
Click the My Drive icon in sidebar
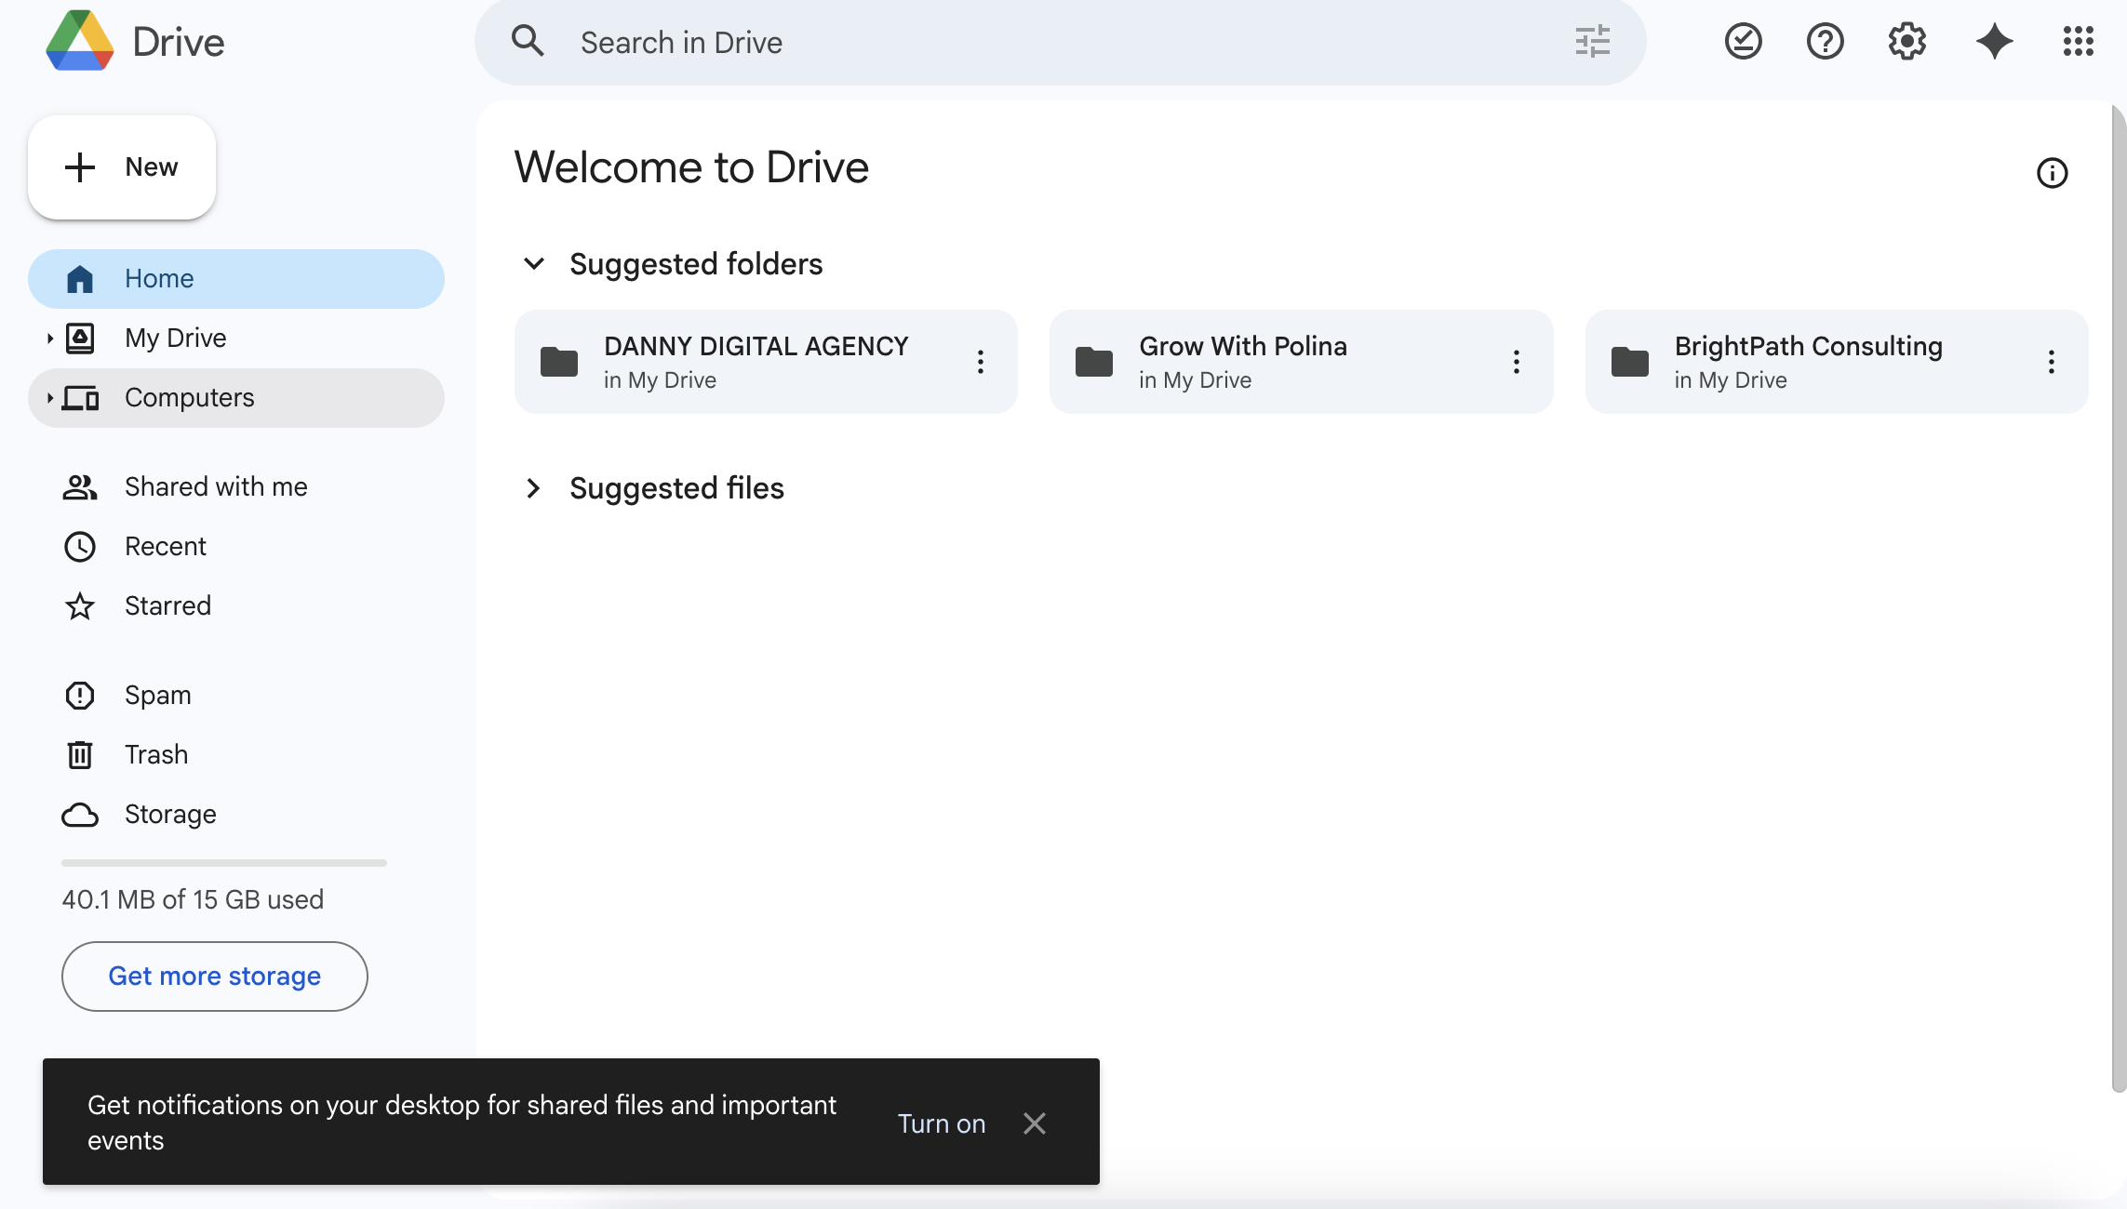80,339
